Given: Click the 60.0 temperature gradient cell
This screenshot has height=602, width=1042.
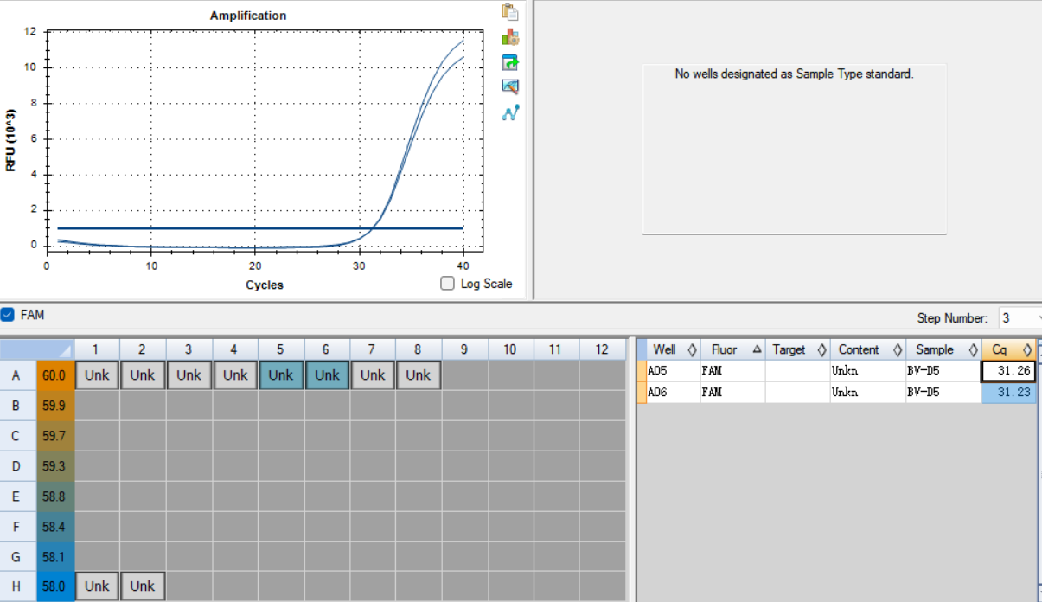Looking at the screenshot, I should pyautogui.click(x=54, y=375).
